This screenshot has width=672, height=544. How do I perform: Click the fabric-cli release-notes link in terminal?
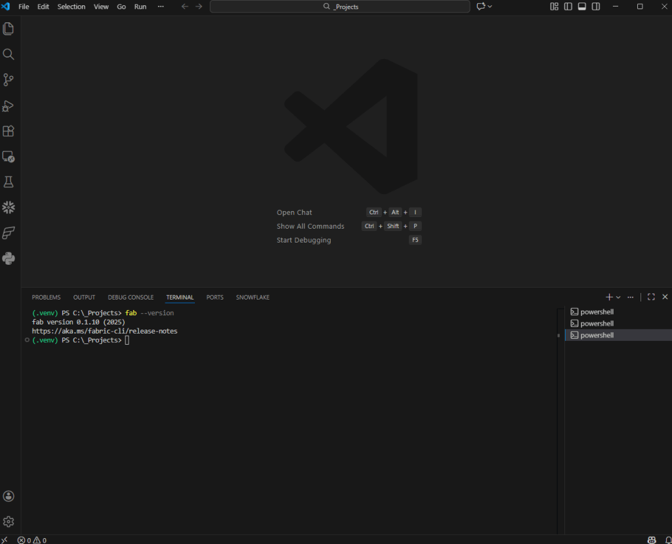pyautogui.click(x=104, y=332)
